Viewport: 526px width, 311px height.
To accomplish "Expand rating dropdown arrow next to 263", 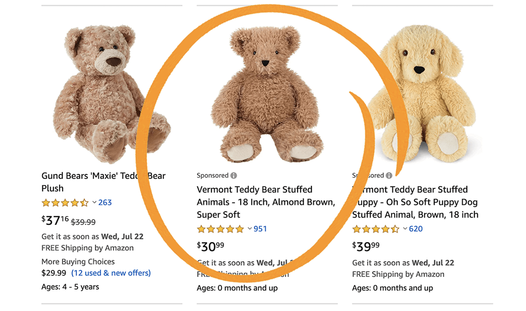I will tap(95, 202).
